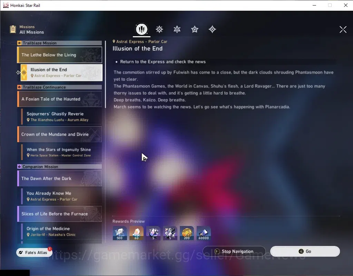Click the Trailblaze Continuance header badge icon
The image size is (353, 276).
(20, 87)
